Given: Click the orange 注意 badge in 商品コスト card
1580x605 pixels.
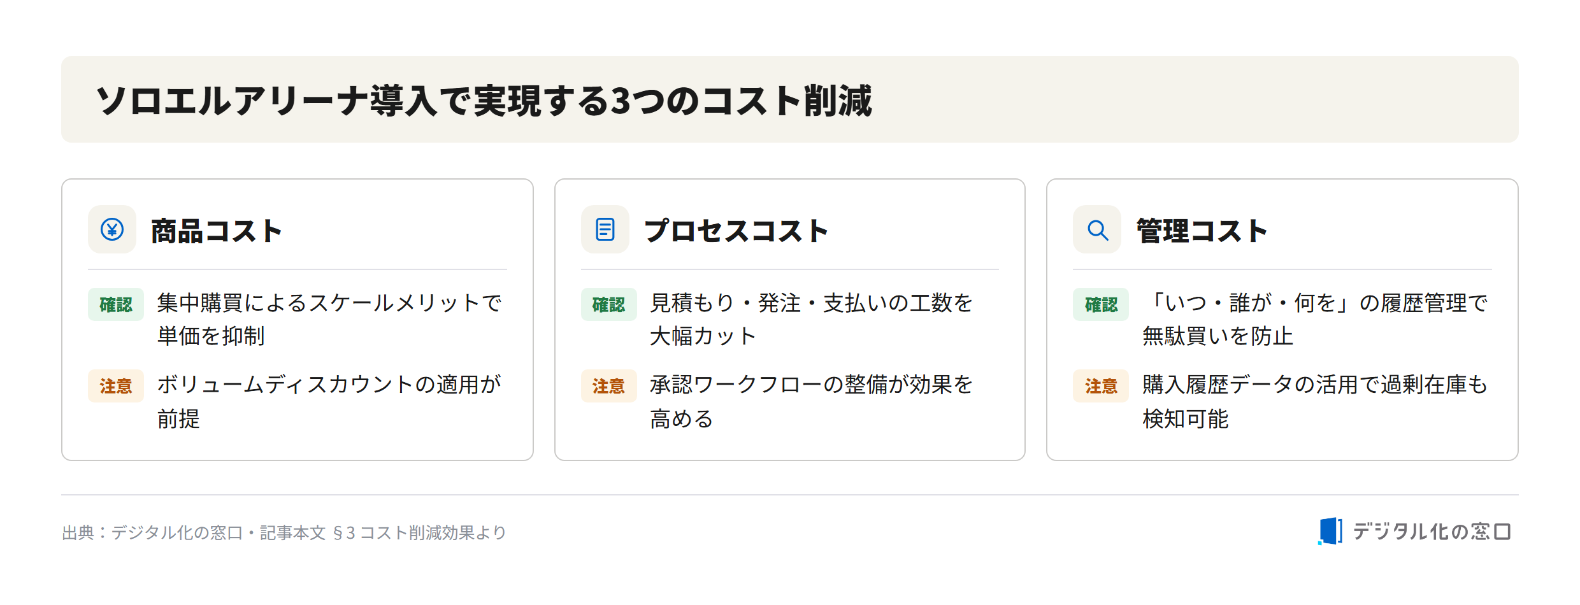Looking at the screenshot, I should 116,386.
